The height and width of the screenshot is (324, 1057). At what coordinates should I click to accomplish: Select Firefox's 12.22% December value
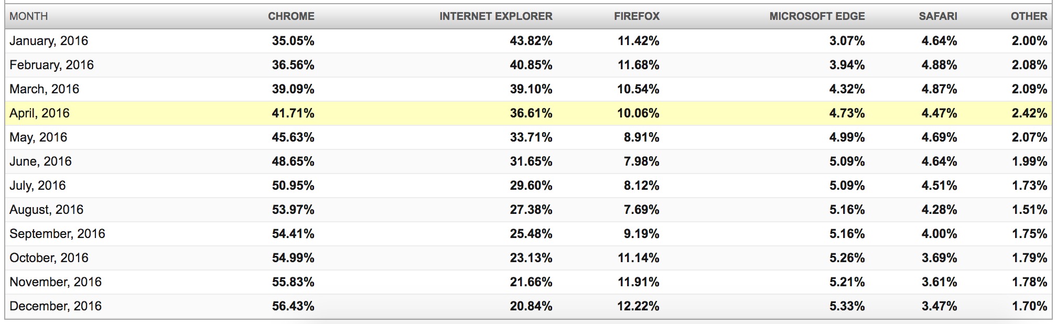tap(638, 306)
